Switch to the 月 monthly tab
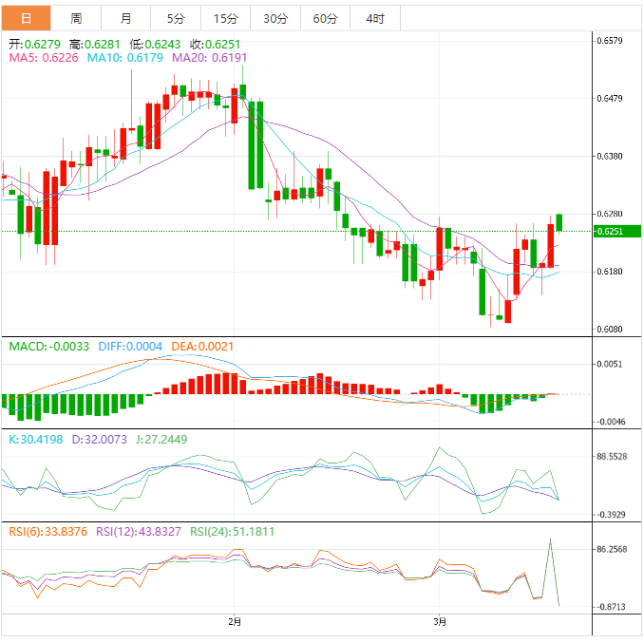 pos(125,18)
